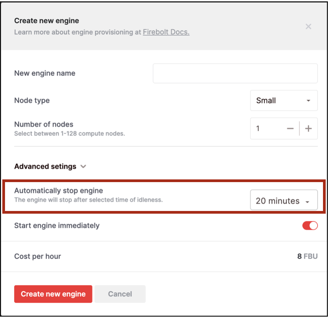The width and height of the screenshot is (328, 318).
Task: Cancel engine creation
Action: (x=120, y=294)
